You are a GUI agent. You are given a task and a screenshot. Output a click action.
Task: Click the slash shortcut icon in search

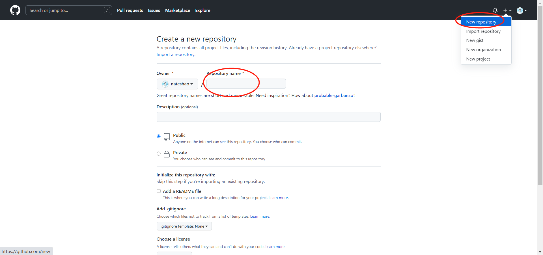[x=107, y=10]
